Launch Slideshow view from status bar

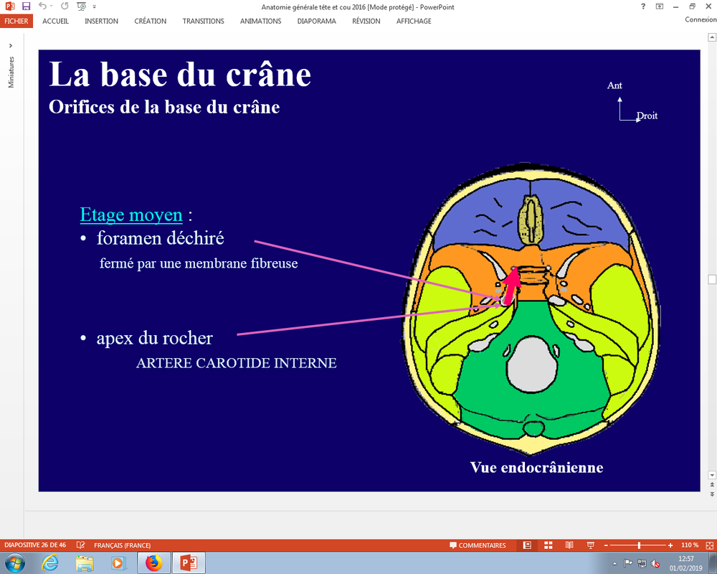590,545
